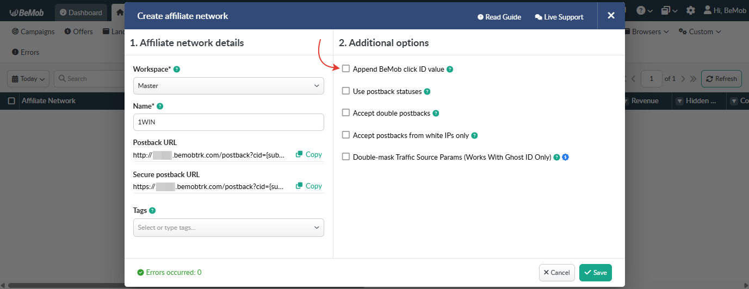Click help icon beside Append BeMob click ID

(x=450, y=70)
